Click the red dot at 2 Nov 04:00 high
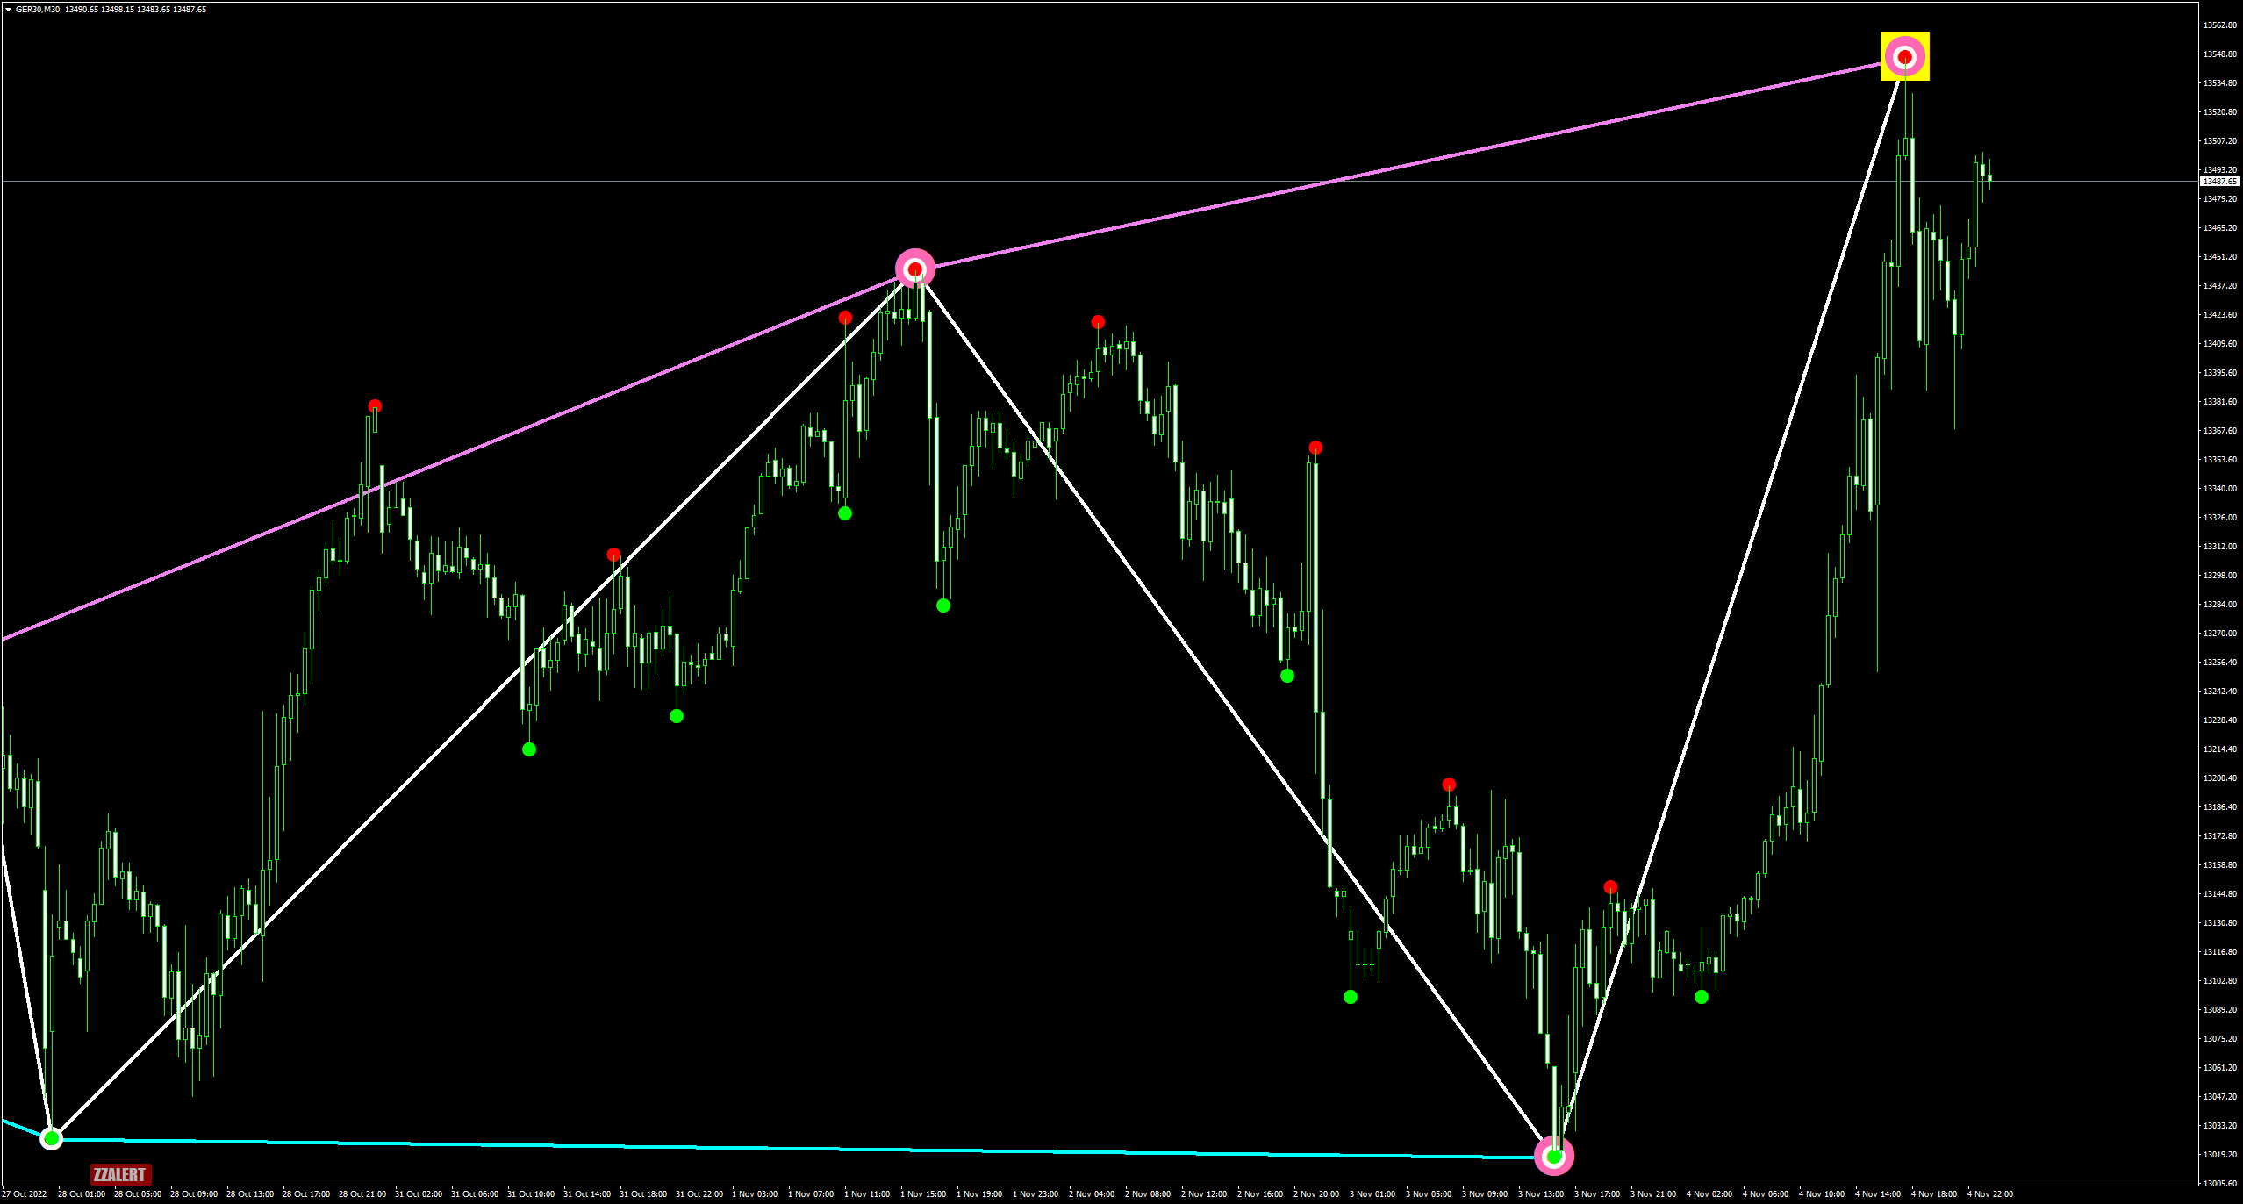 click(x=1098, y=322)
